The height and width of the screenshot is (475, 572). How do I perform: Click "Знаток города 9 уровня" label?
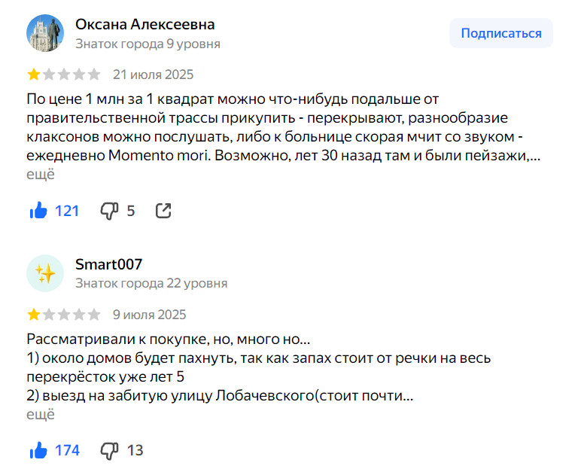click(148, 44)
